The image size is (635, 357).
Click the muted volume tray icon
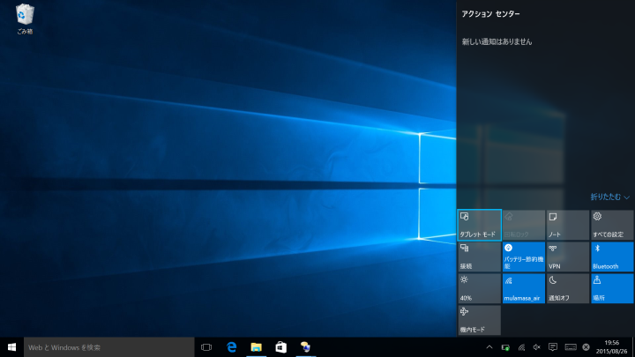[x=537, y=347]
